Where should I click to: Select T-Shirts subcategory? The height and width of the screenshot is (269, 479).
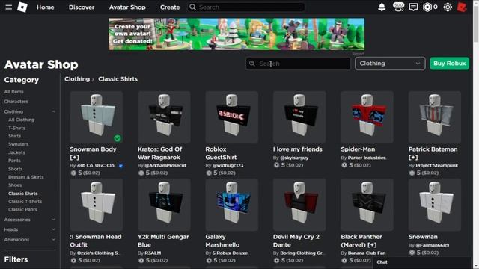(x=16, y=128)
